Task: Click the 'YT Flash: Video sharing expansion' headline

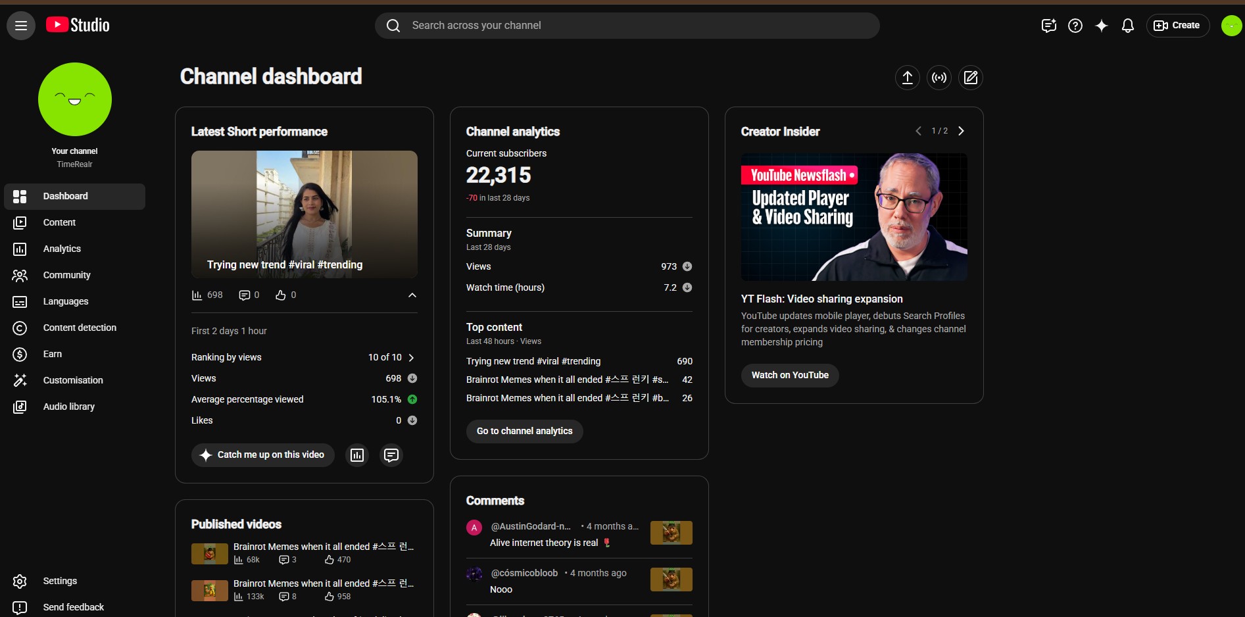Action: (822, 299)
